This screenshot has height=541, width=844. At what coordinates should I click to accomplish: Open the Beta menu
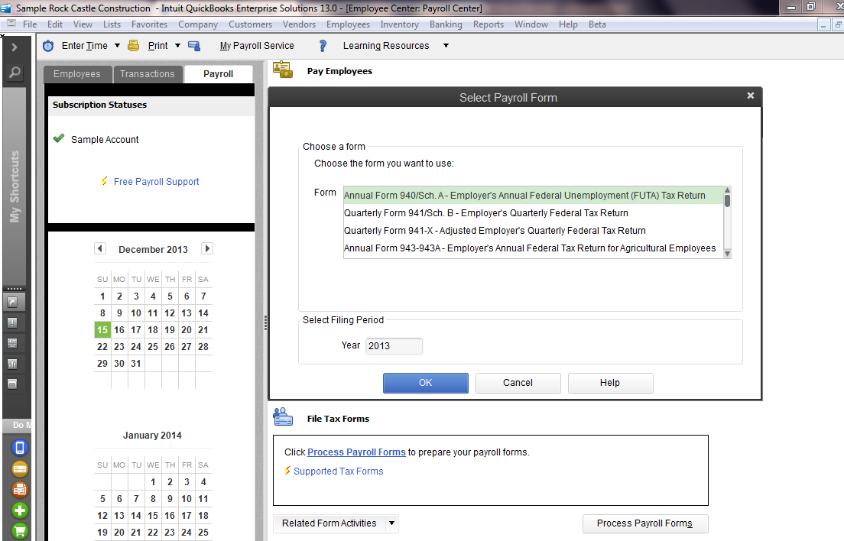pyautogui.click(x=597, y=24)
